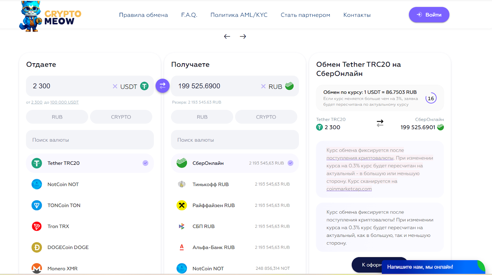Click the Monero XMR icon
Screen dimensions: 492x275
(37, 268)
